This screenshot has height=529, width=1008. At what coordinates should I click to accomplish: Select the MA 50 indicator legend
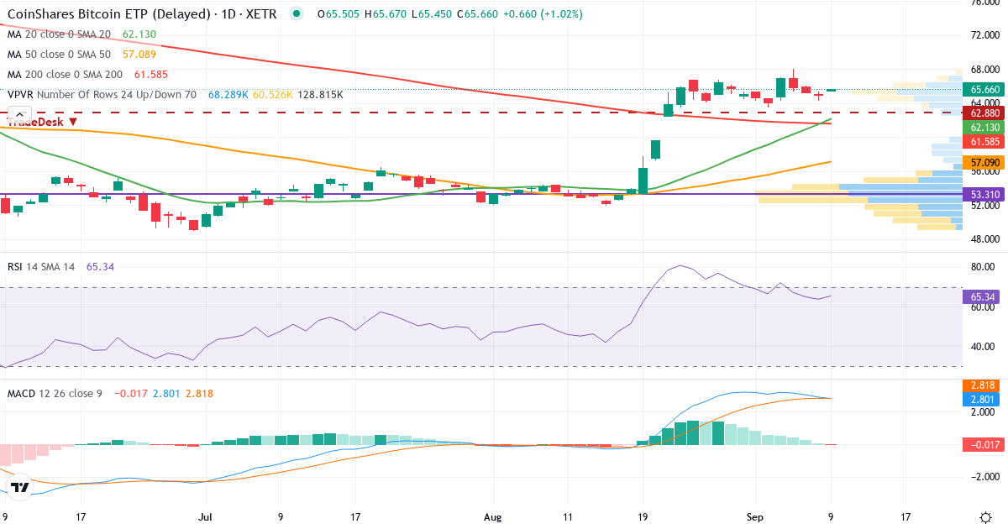(59, 55)
